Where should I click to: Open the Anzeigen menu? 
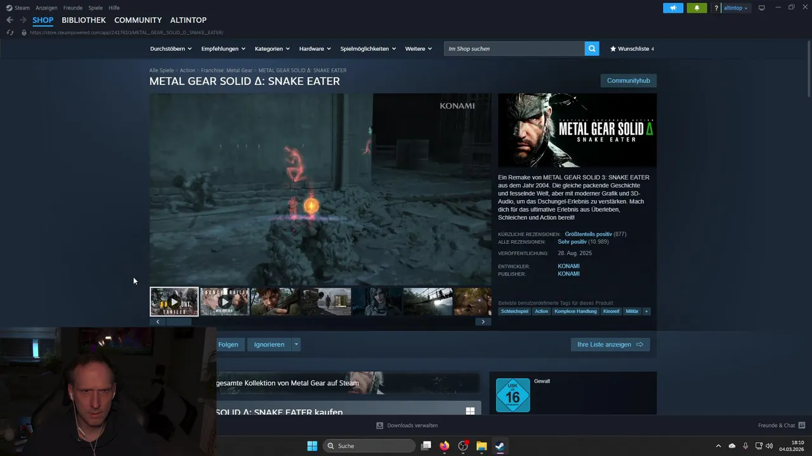(46, 8)
